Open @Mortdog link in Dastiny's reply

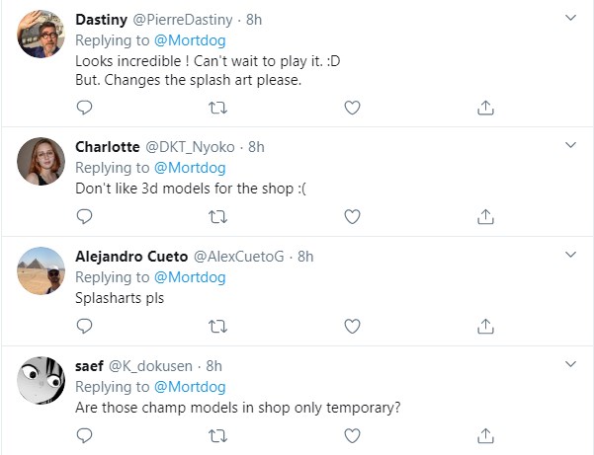[190, 40]
